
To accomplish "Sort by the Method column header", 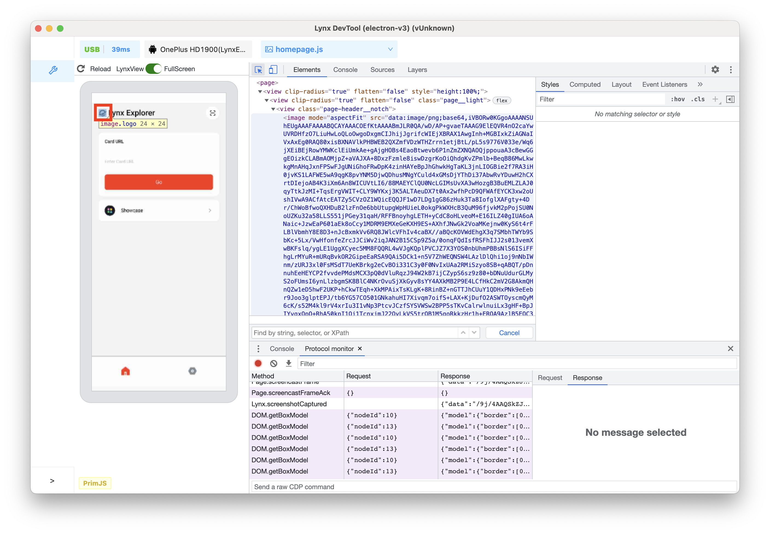I will click(297, 376).
